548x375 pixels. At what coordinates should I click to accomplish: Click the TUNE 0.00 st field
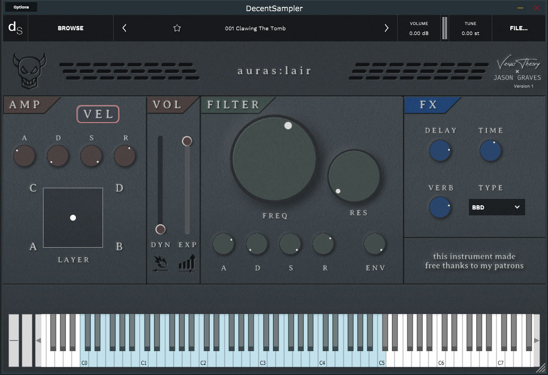click(x=470, y=28)
